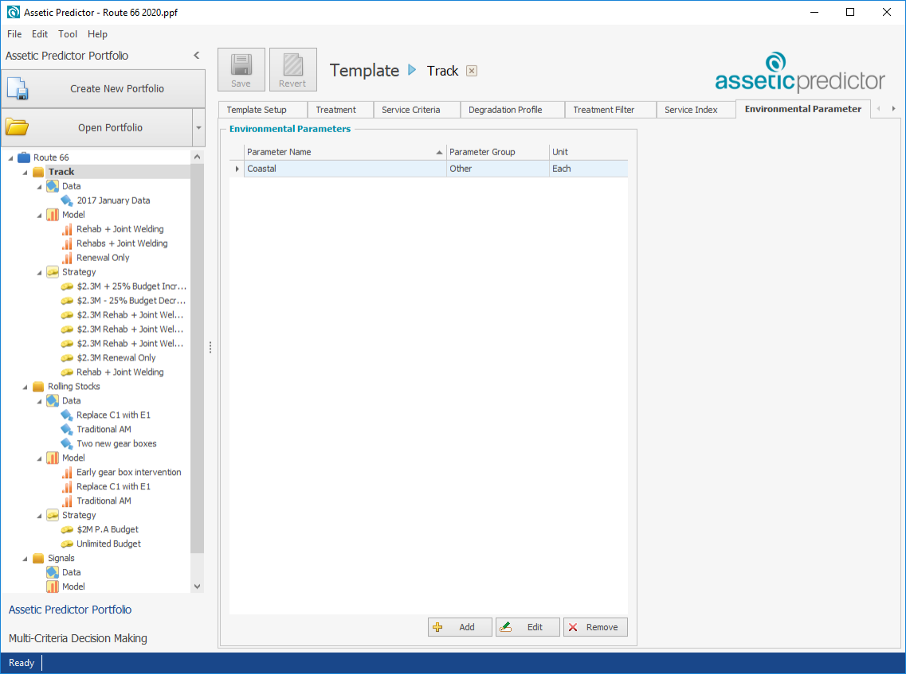906x674 pixels.
Task: Click the 2017 January Data icon
Action: (67, 201)
